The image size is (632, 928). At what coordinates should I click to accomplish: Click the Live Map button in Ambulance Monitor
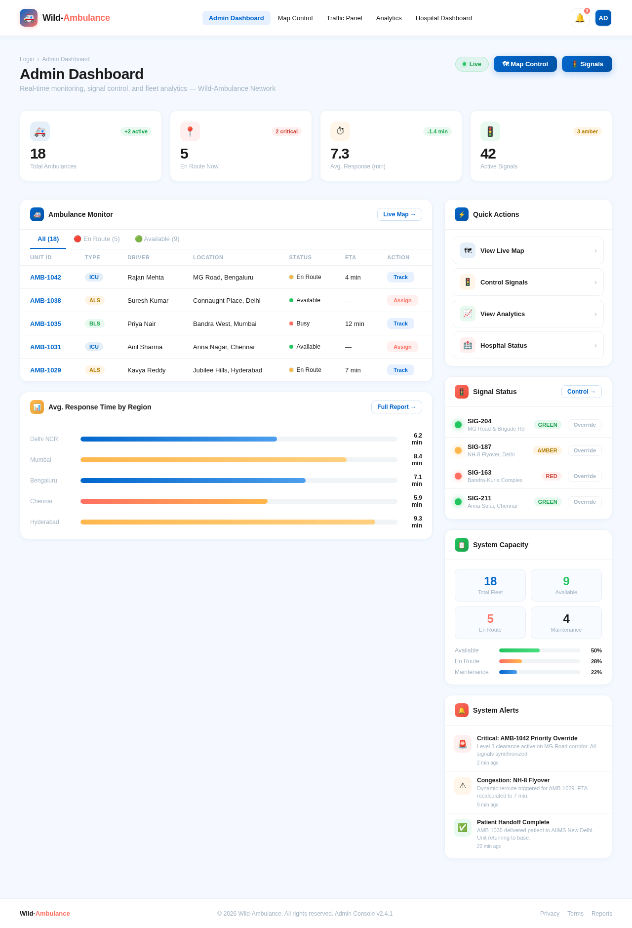399,214
